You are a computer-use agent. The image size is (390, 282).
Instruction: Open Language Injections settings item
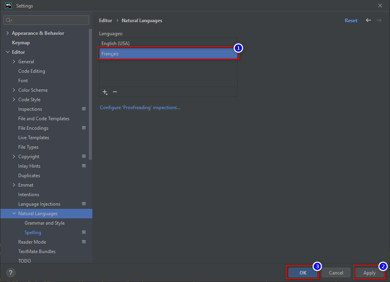tap(39, 204)
